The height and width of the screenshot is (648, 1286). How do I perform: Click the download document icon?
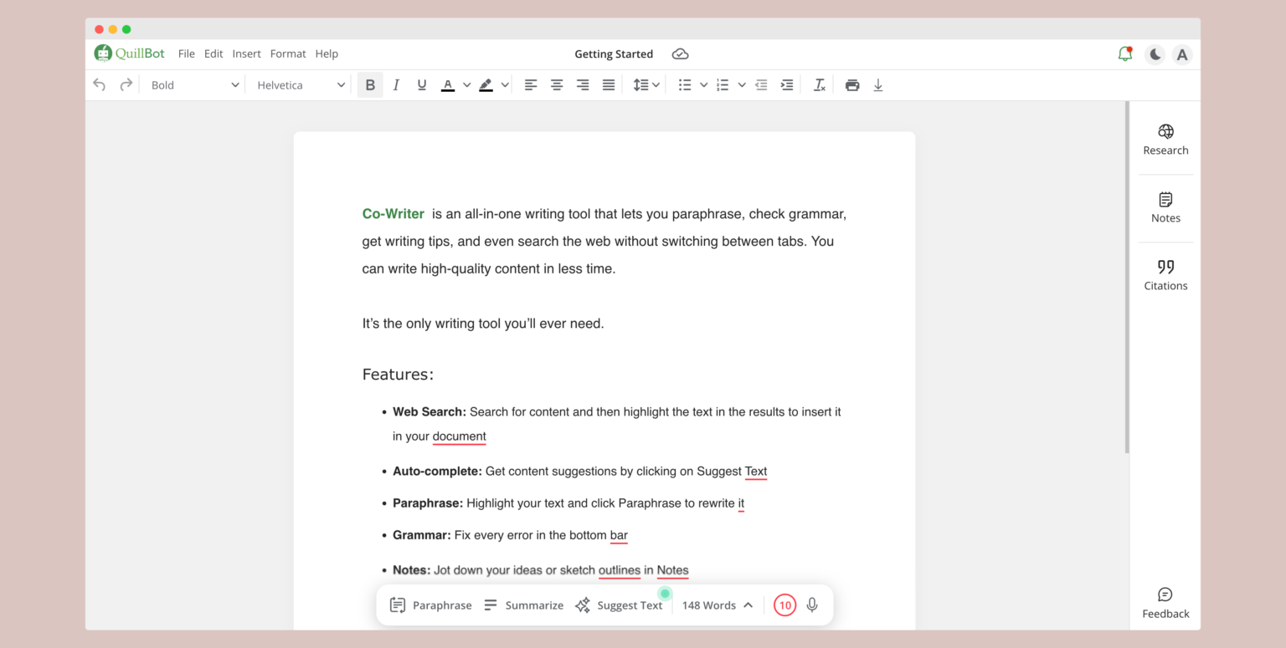click(878, 85)
